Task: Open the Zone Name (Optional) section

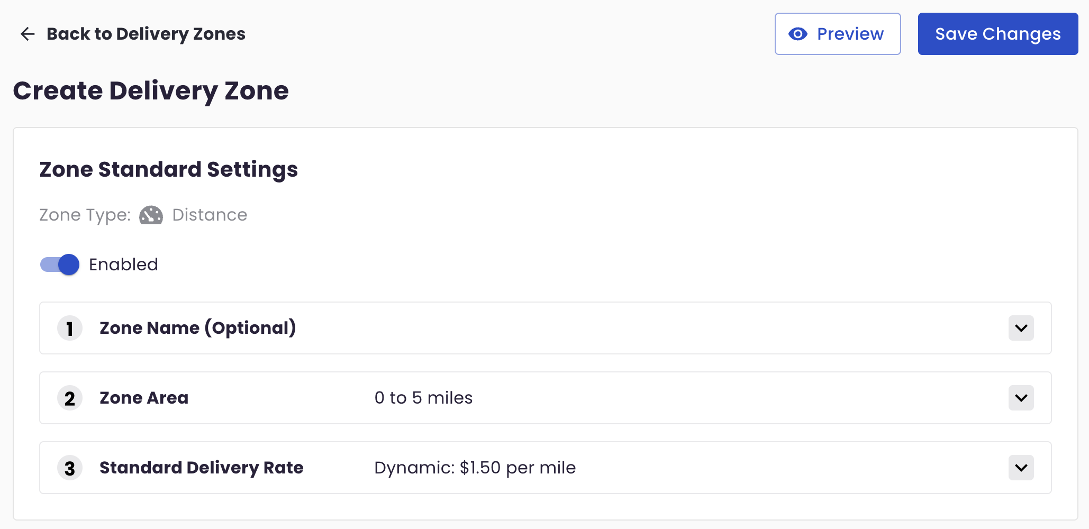Action: [546, 328]
